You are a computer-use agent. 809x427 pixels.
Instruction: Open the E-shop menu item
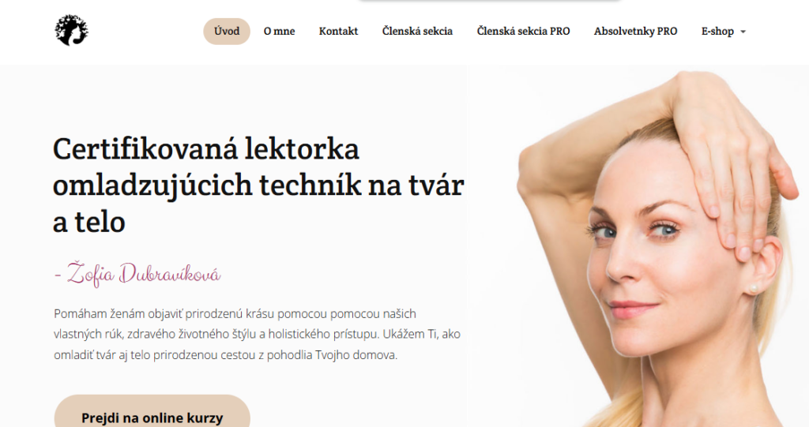pos(717,32)
